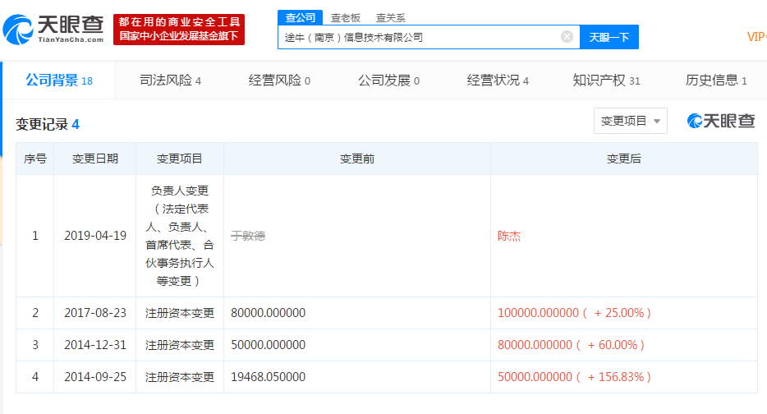Screen dimensions: 767x414
Task: Select the date cell 2014-09-25
Action: pyautogui.click(x=95, y=377)
